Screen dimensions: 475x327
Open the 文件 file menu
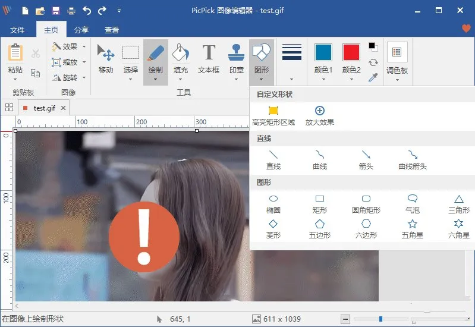point(18,30)
